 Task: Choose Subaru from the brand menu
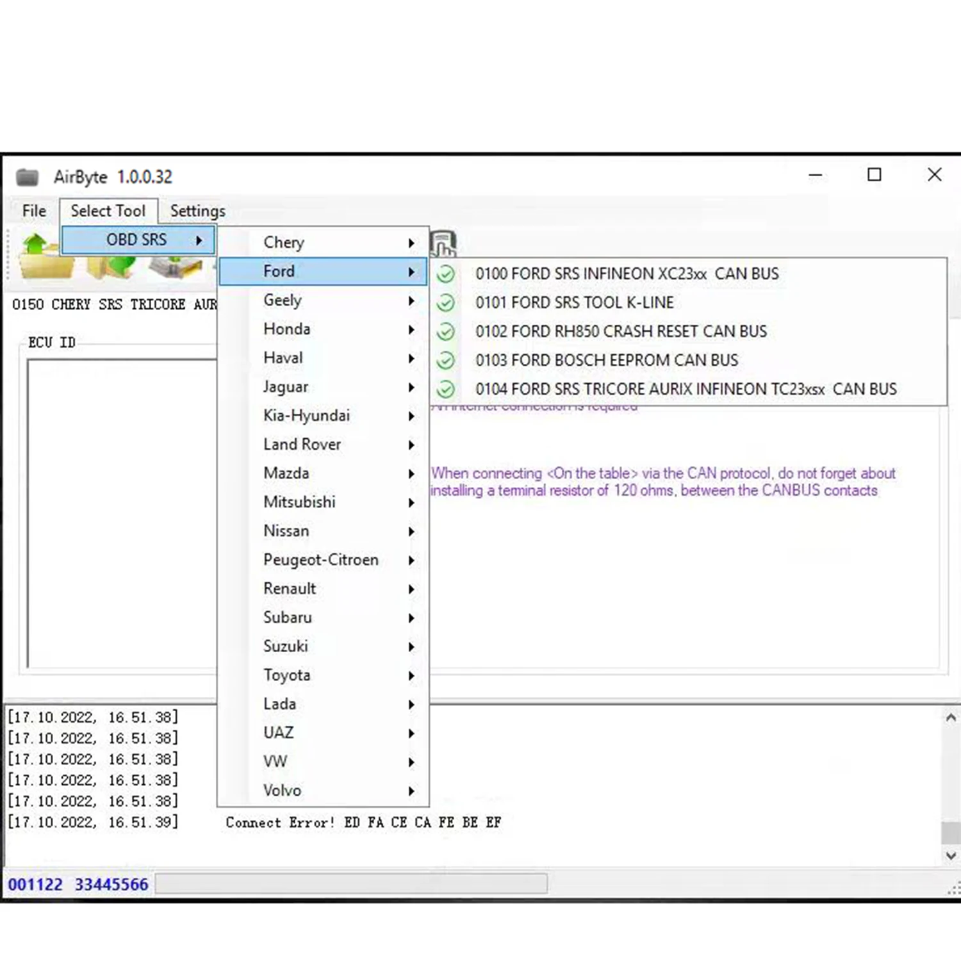(323, 618)
